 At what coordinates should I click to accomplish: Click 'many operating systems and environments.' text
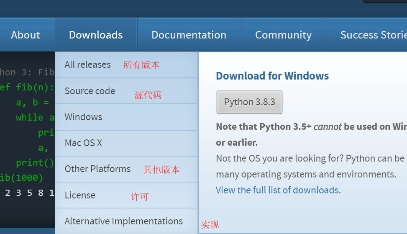[306, 174]
